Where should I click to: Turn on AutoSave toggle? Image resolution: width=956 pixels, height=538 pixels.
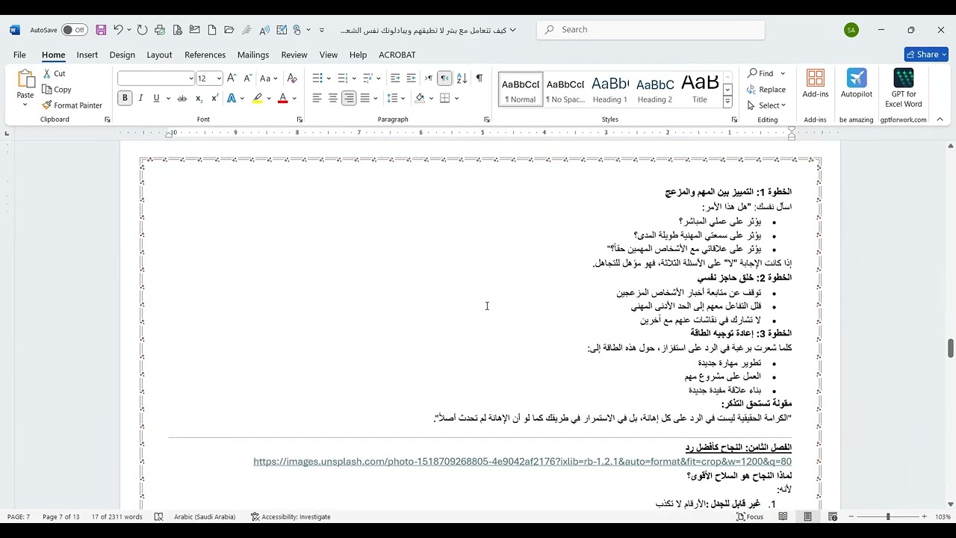point(74,30)
